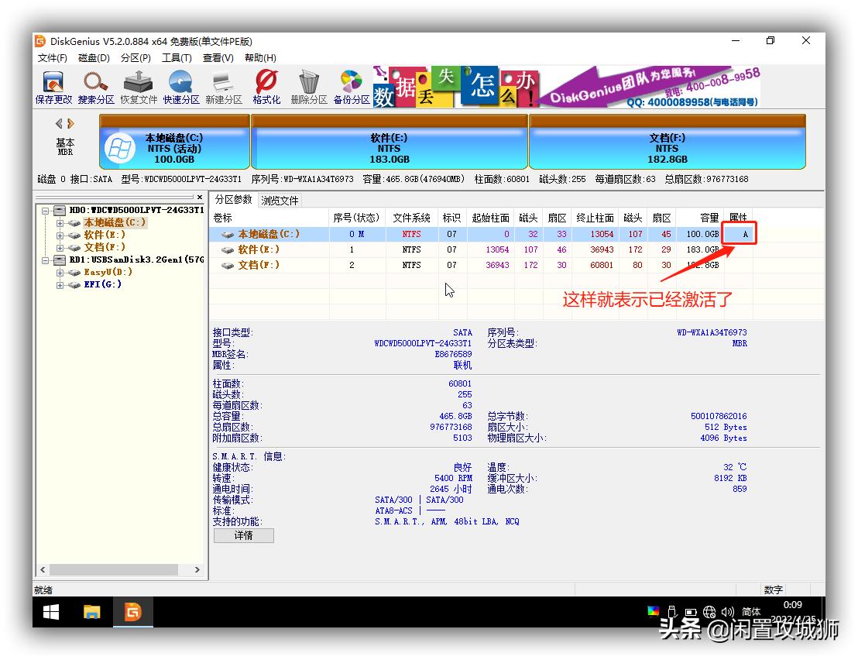858x660 pixels.
Task: Open File Explorer from the taskbar
Action: (x=92, y=612)
